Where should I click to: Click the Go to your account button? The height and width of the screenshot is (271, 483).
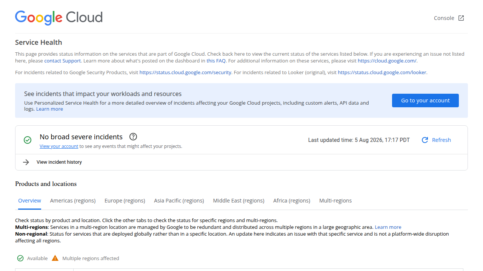tap(425, 100)
